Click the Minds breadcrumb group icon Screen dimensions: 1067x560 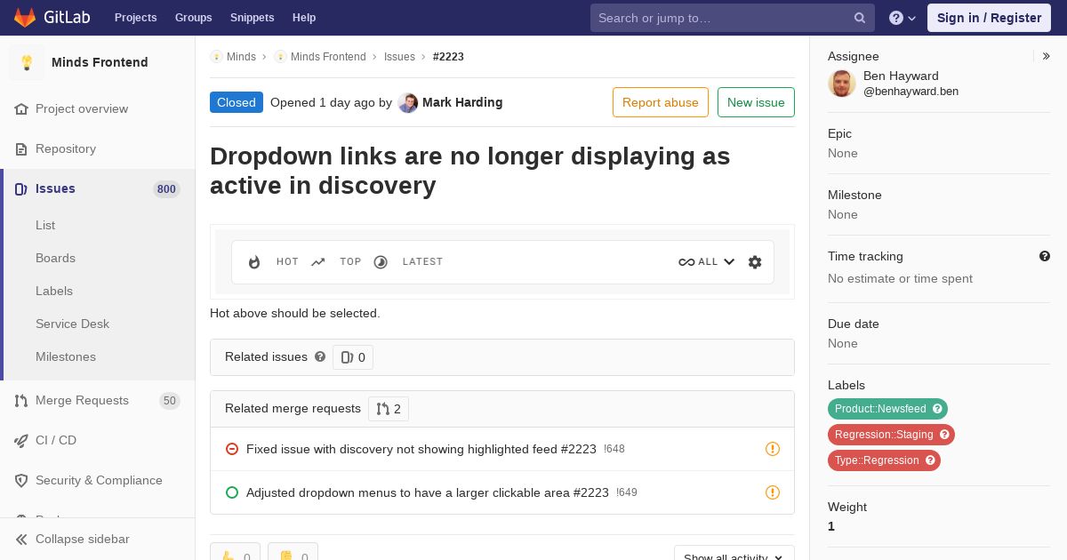coord(216,57)
